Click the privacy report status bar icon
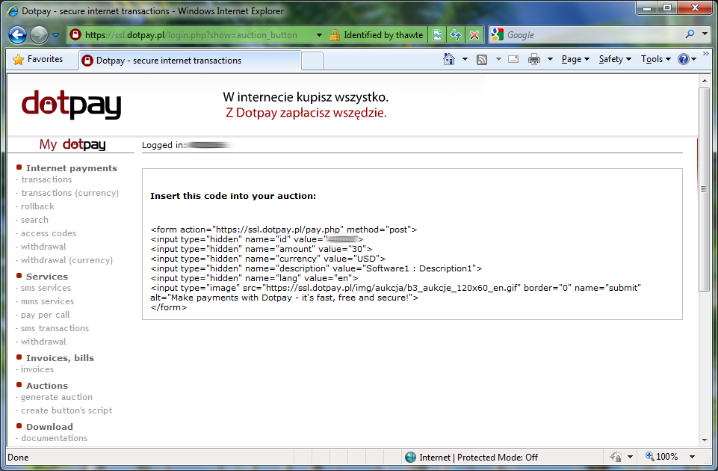The height and width of the screenshot is (471, 718). click(616, 457)
